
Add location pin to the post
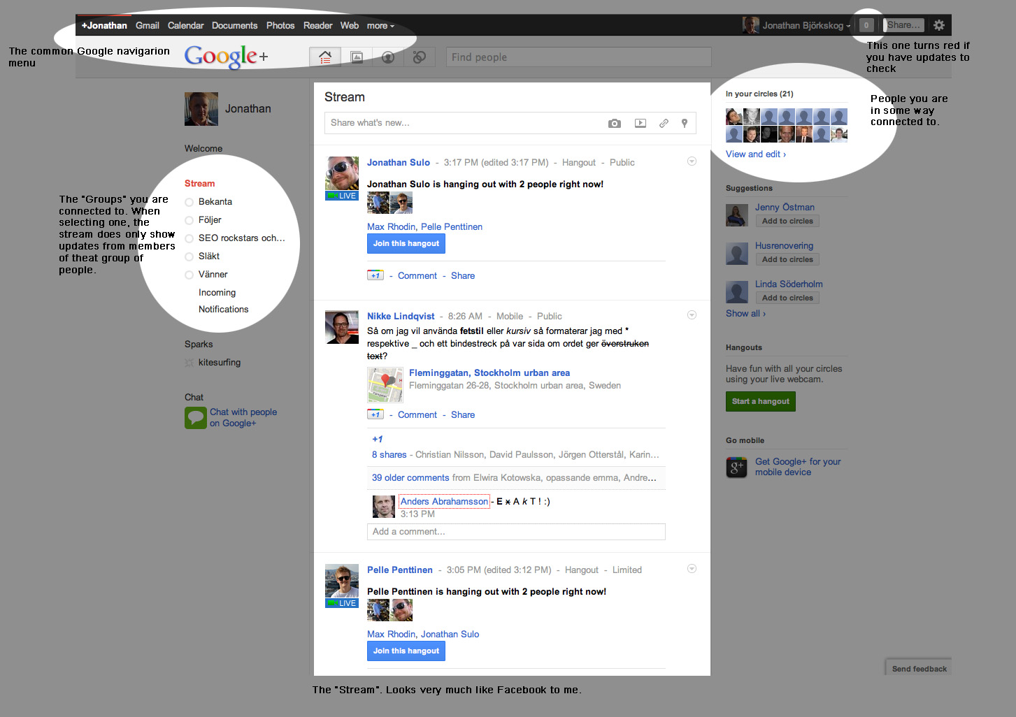tap(685, 123)
